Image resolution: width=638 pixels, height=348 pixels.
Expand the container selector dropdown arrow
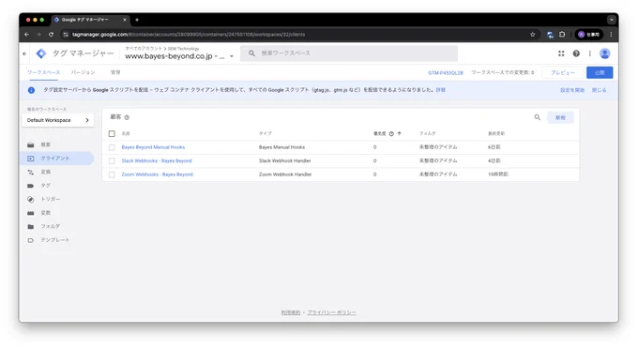pyautogui.click(x=232, y=56)
